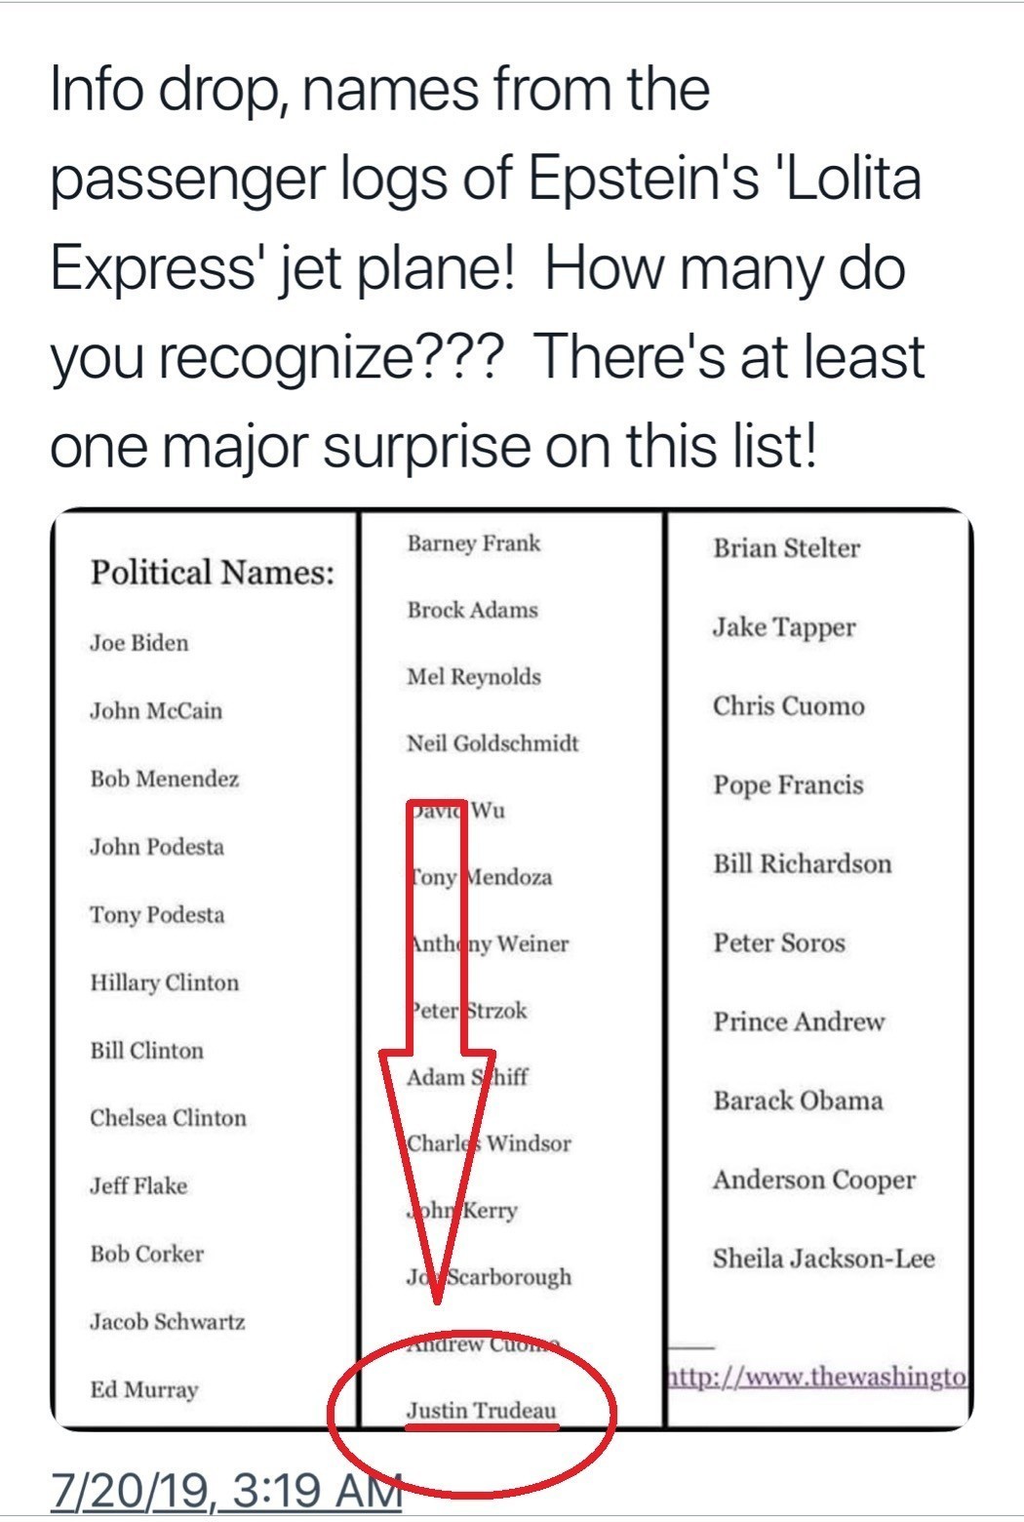
Task: Click the Prince Andrew name
Action: coord(799,1021)
